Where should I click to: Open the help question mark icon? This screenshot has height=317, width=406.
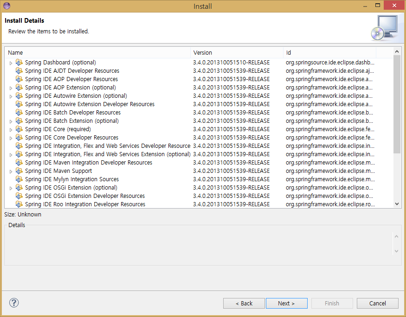[x=14, y=303]
